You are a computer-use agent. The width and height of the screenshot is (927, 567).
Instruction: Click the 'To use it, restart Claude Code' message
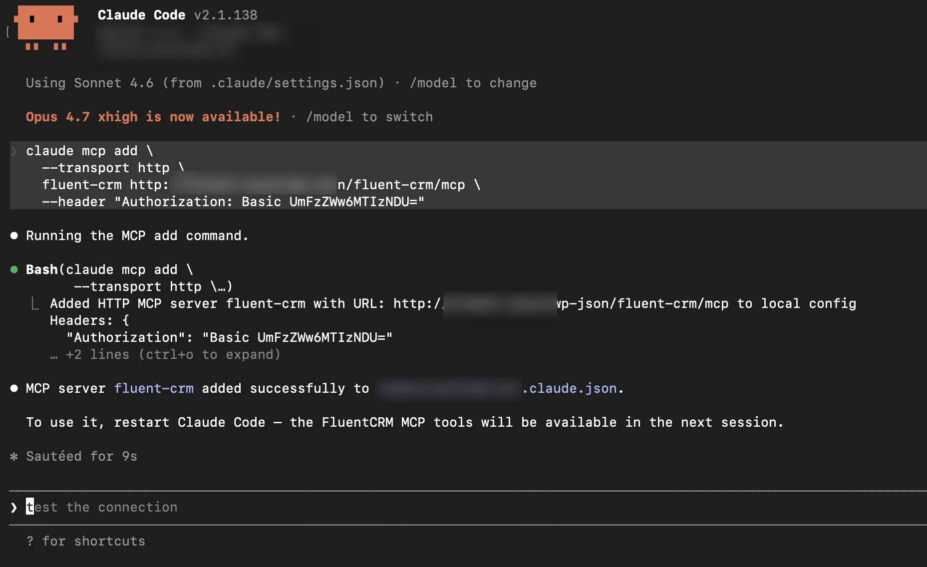(405, 422)
